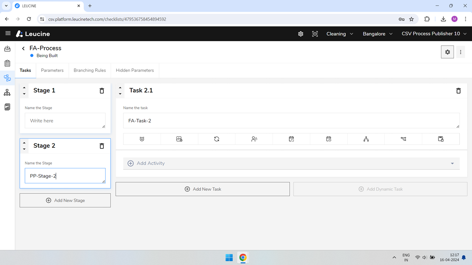Open the inbox icon in the left sidebar
Image resolution: width=472 pixels, height=265 pixels.
[x=7, y=49]
